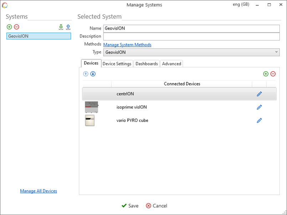The height and width of the screenshot is (215, 287).
Task: Edit the centrION device with pencil icon
Action: pos(259,94)
